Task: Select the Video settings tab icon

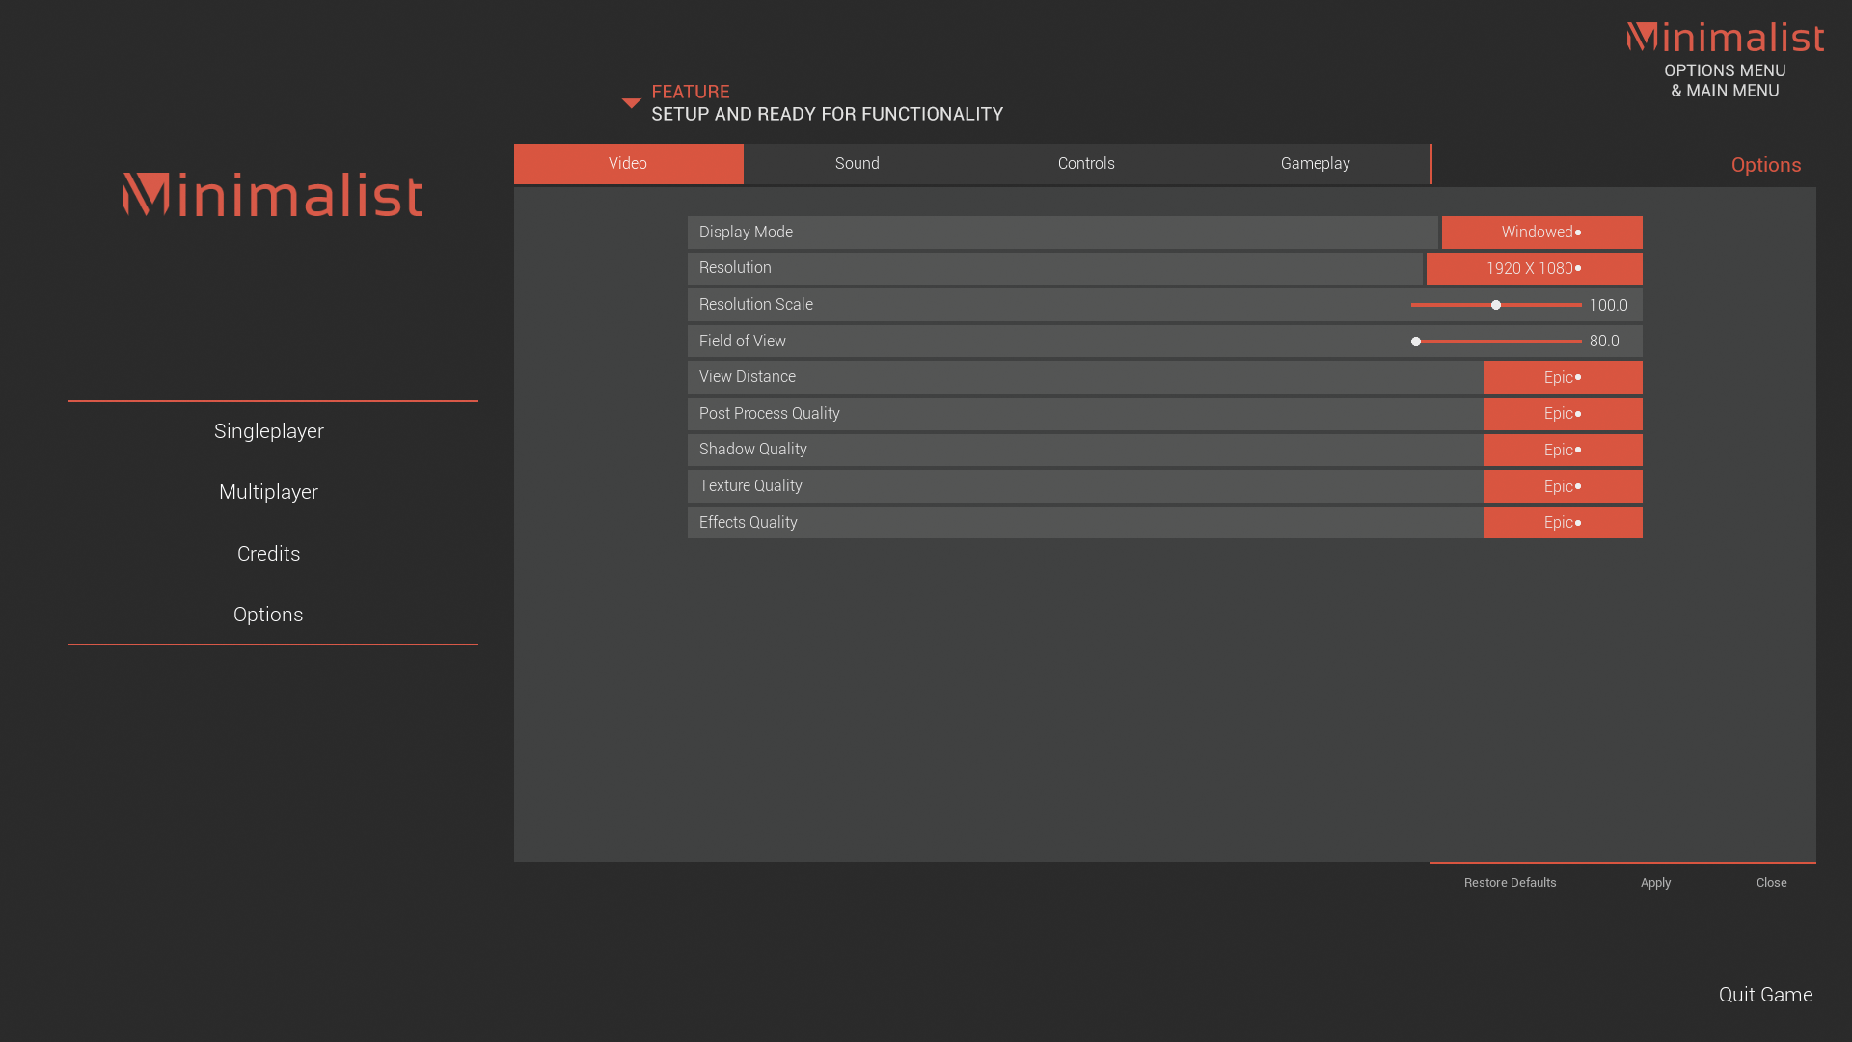Action: coord(628,163)
